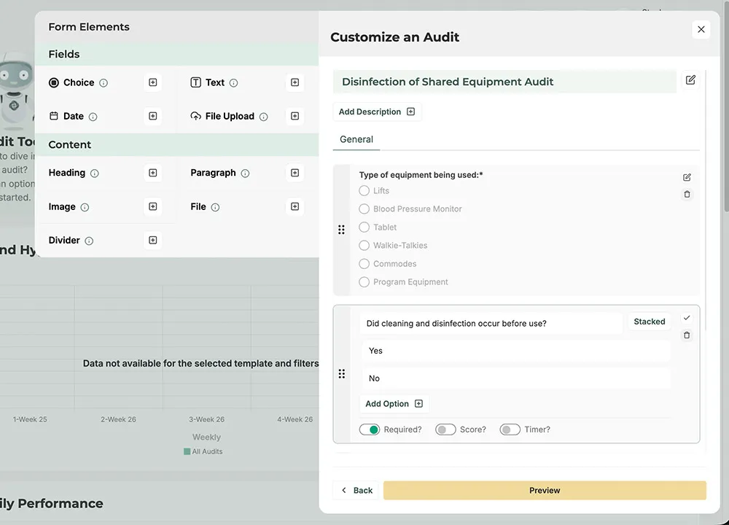Delete the disinfection question with trash icon
Viewport: 729px width, 525px height.
click(x=687, y=335)
